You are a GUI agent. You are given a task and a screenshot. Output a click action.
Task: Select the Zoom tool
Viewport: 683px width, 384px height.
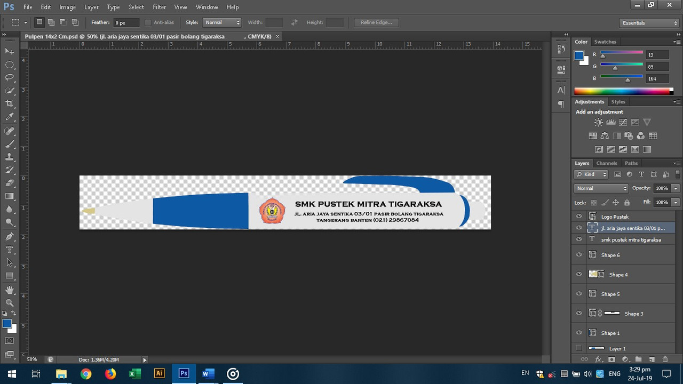pyautogui.click(x=10, y=303)
